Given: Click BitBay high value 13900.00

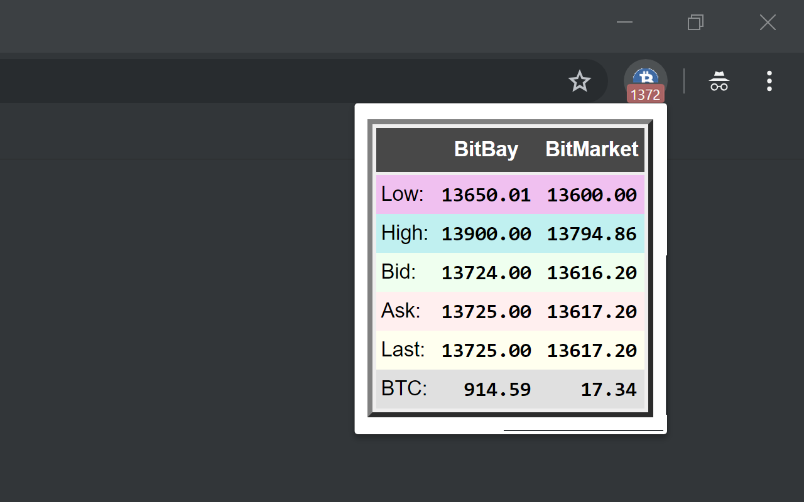Looking at the screenshot, I should (486, 234).
